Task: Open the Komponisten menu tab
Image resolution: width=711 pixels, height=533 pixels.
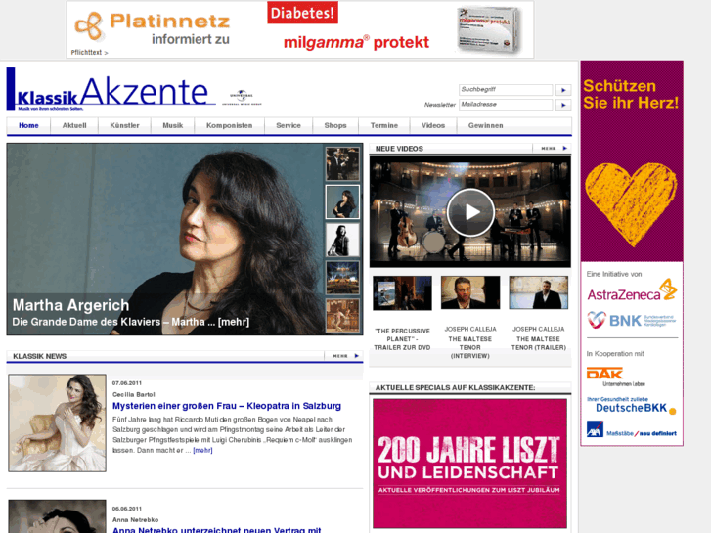Action: click(230, 125)
